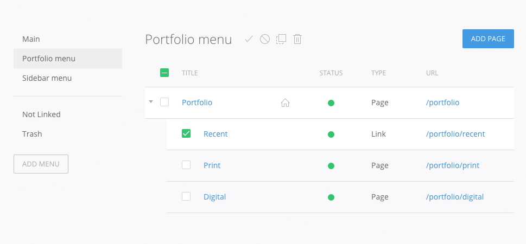Image resolution: width=526 pixels, height=244 pixels.
Task: Click the unpublish circle-slash icon
Action: coord(265,39)
